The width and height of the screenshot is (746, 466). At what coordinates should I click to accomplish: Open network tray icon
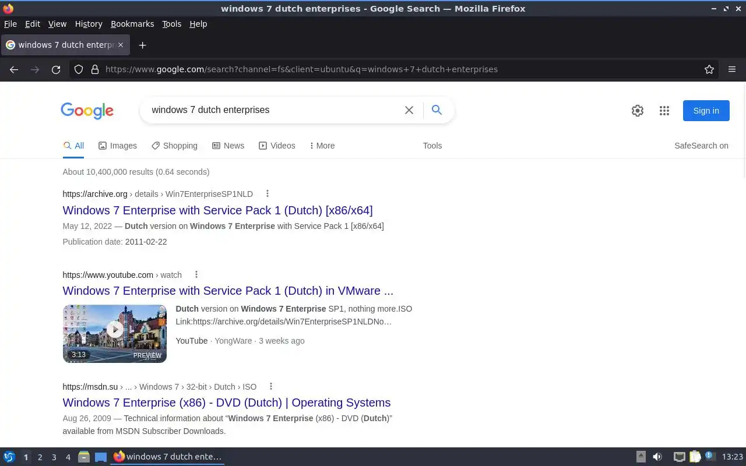(x=679, y=457)
